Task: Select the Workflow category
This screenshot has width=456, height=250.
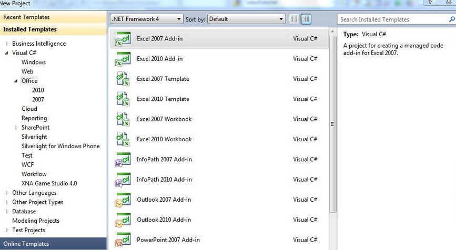Action: point(34,174)
